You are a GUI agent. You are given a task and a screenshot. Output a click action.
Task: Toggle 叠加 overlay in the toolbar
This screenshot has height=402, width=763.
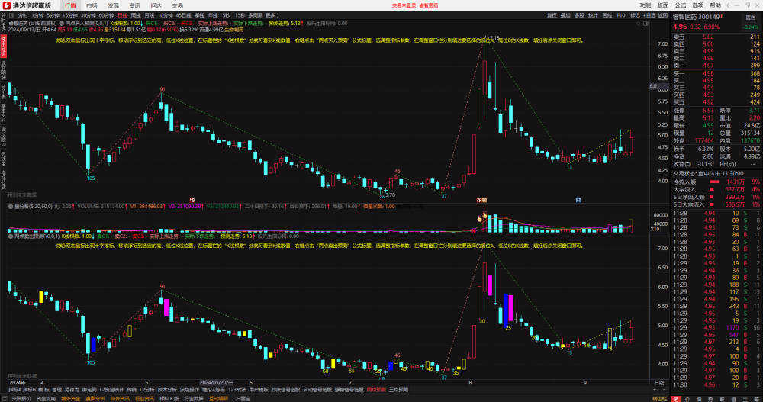click(565, 15)
